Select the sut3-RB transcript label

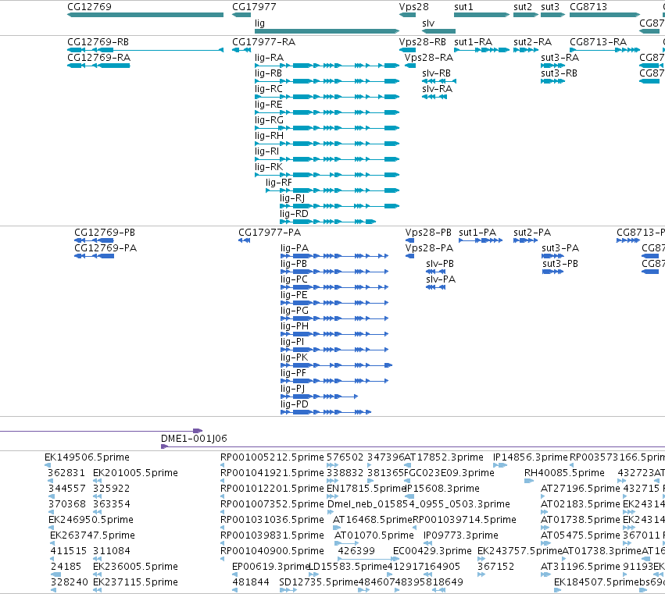(x=559, y=73)
